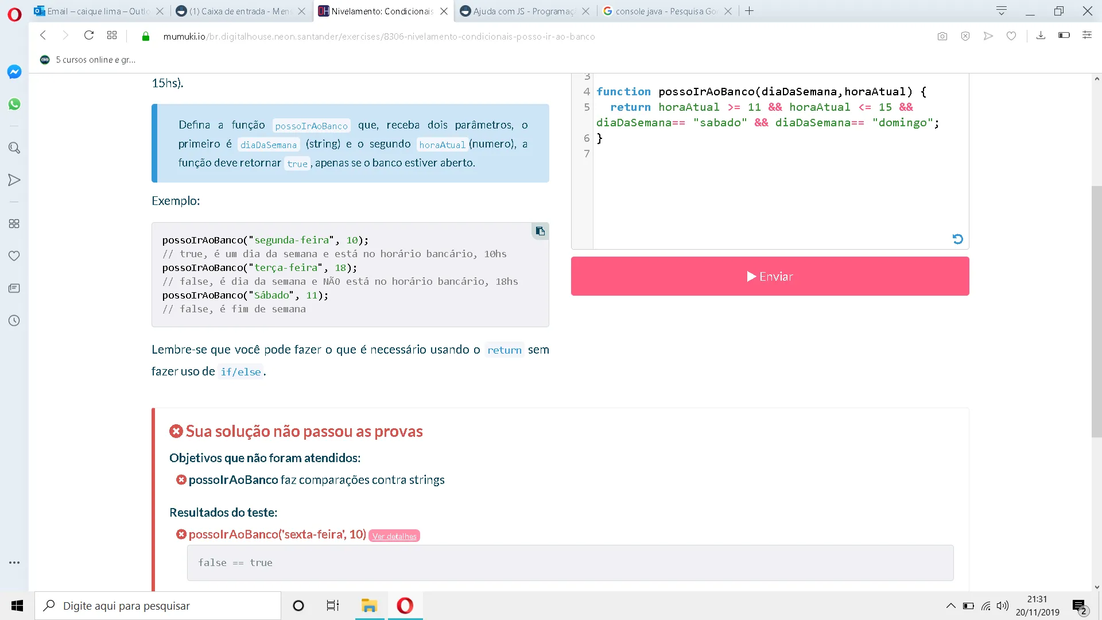1102x620 pixels.
Task: Open Easy Setup settings panel
Action: tap(1087, 36)
